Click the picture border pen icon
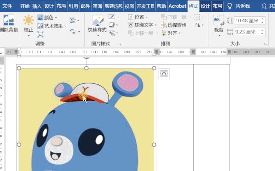This screenshot has width=275, height=171. click(112, 17)
